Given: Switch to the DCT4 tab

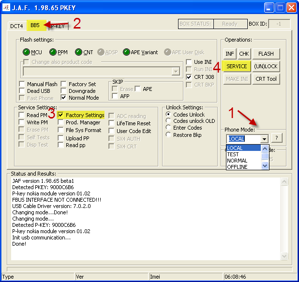Looking at the screenshot, I should [16, 26].
